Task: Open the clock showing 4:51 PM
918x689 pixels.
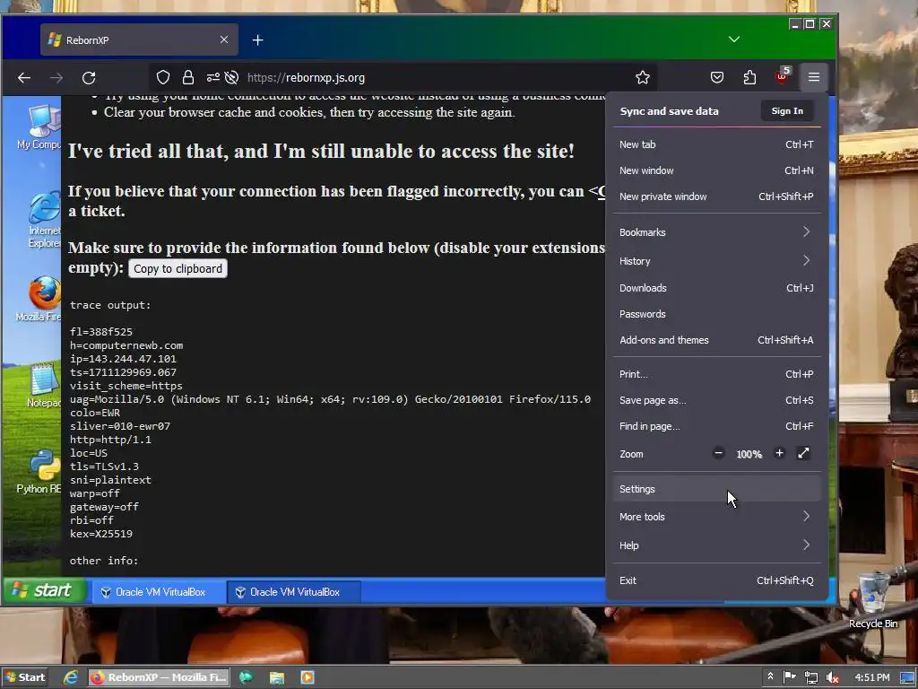Action: point(871,677)
